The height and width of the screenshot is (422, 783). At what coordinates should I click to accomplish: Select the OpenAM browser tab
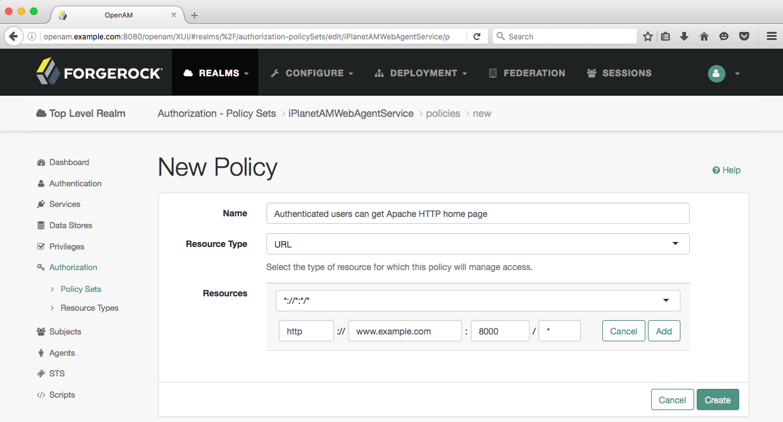(x=119, y=15)
